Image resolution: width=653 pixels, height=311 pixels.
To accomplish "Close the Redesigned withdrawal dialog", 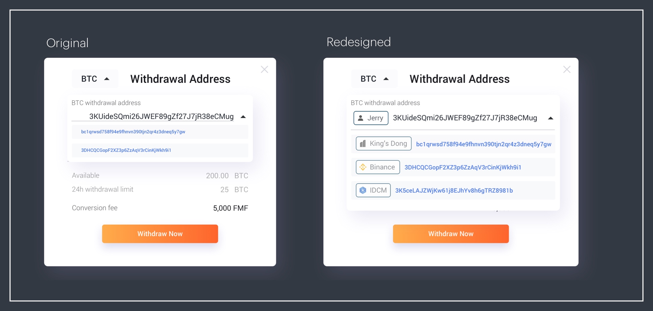I will [x=567, y=70].
